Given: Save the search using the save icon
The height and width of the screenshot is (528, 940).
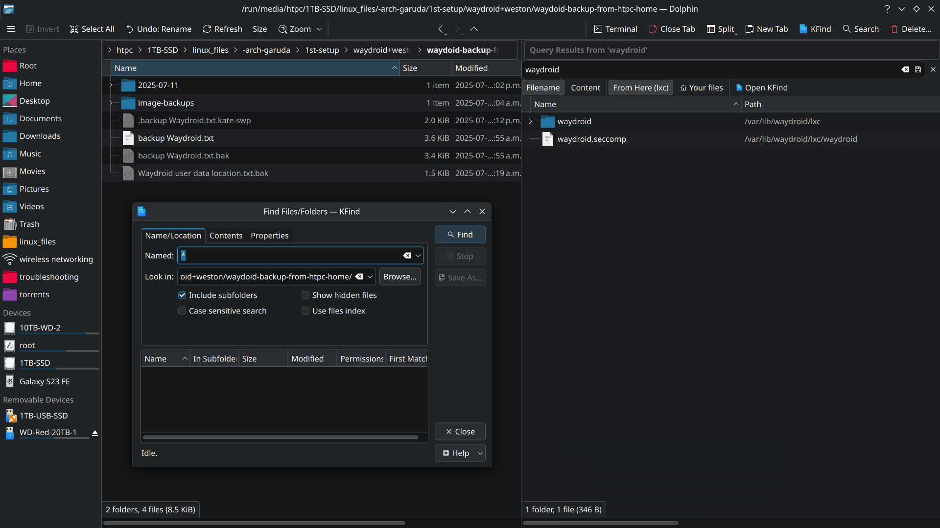Looking at the screenshot, I should pyautogui.click(x=918, y=69).
